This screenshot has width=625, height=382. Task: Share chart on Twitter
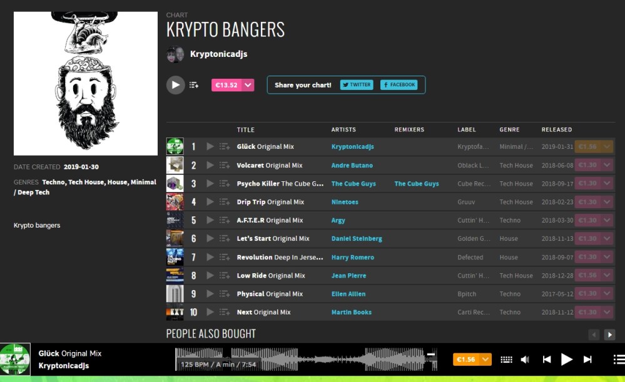pos(357,85)
